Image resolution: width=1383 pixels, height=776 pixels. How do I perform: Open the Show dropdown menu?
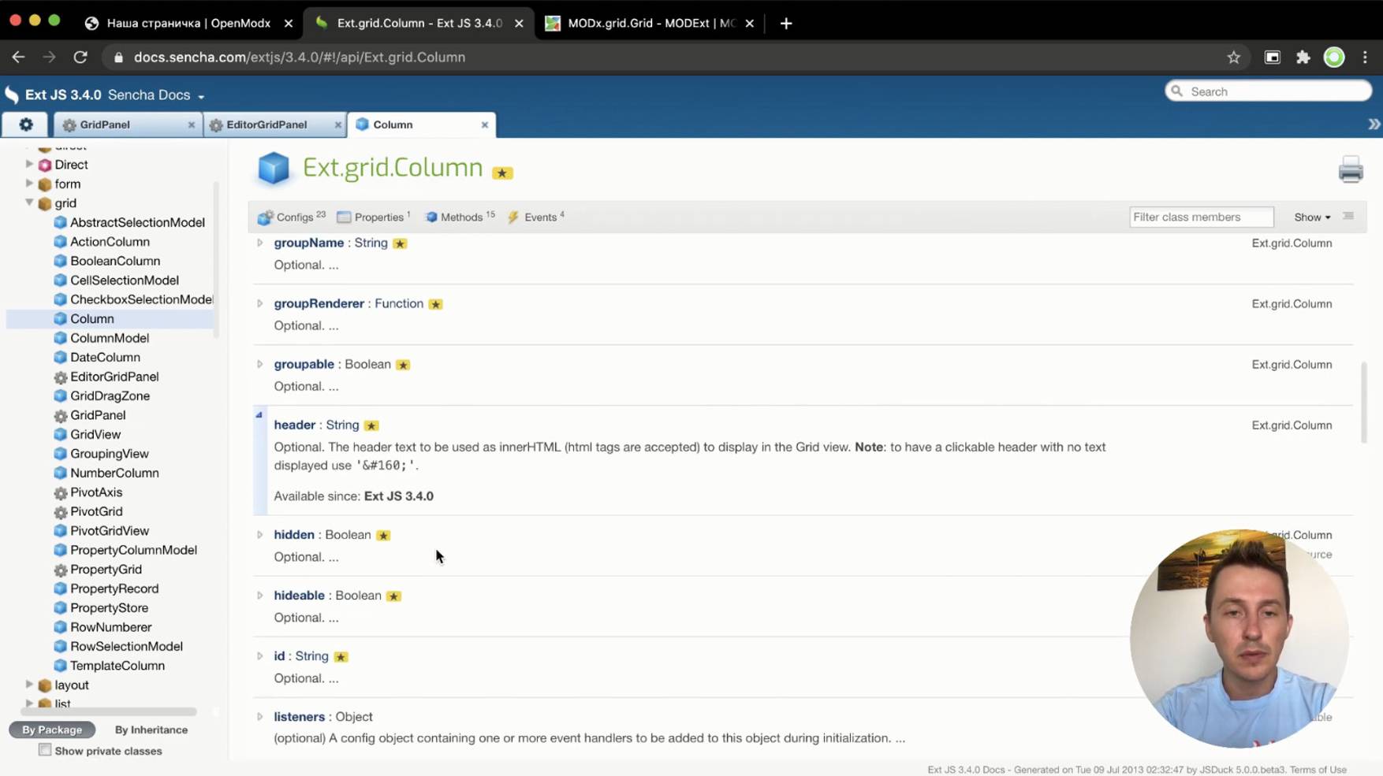1312,217
